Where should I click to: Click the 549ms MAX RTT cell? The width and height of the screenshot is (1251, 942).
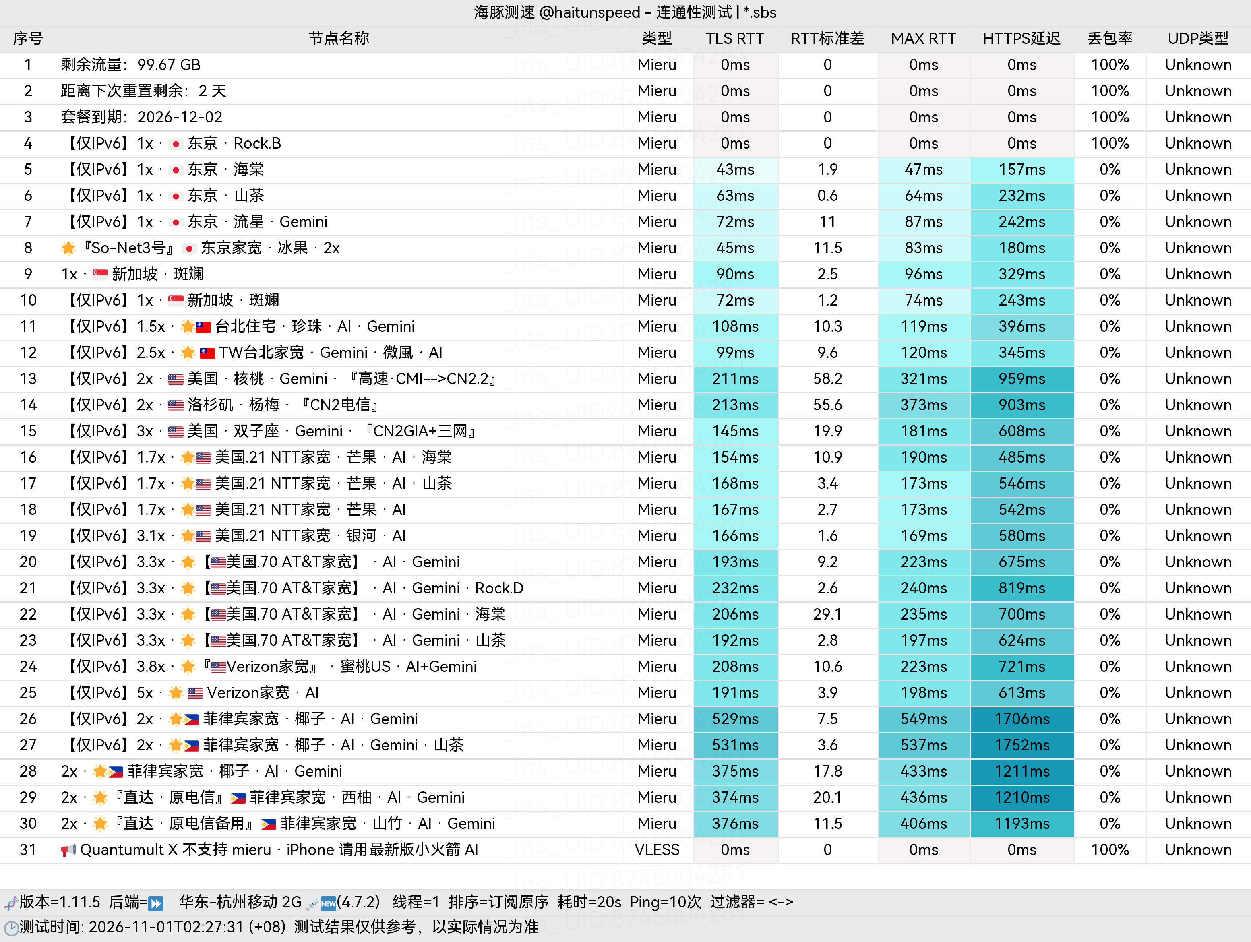click(x=924, y=719)
